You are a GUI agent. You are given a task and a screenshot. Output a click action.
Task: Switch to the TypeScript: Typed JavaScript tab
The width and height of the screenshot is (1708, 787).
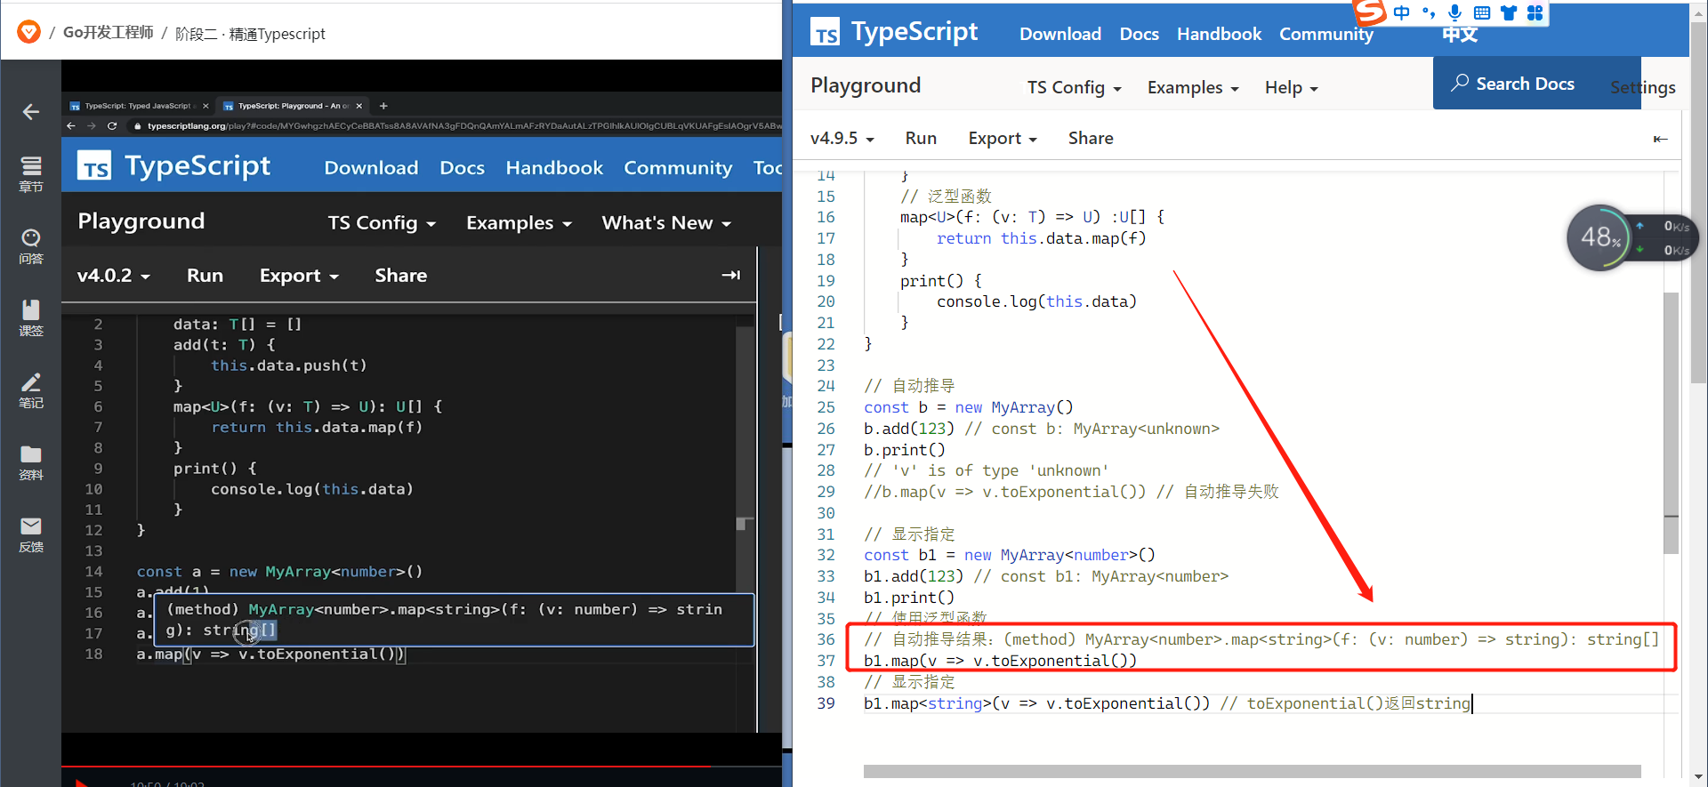click(x=137, y=106)
